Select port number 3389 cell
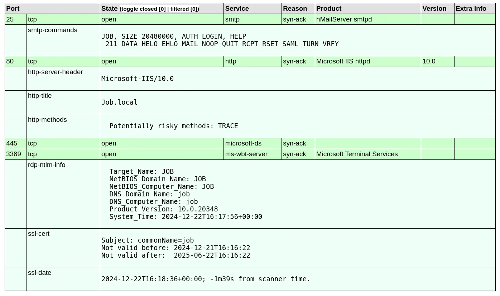The image size is (500, 296). (16, 154)
